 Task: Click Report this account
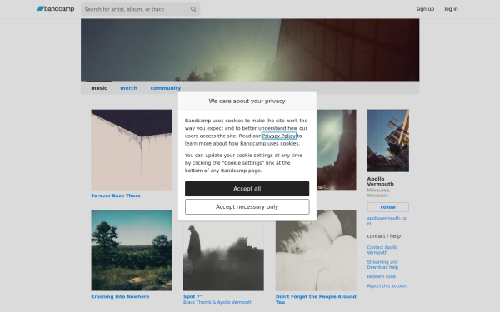tap(387, 286)
